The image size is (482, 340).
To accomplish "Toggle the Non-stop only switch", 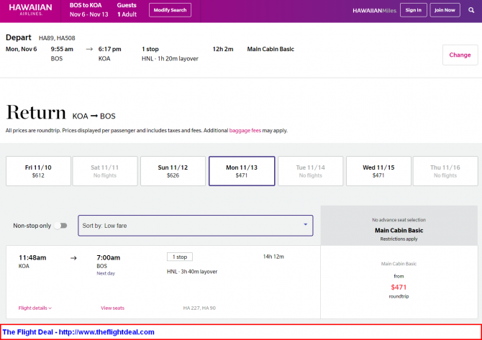I will coord(61,226).
